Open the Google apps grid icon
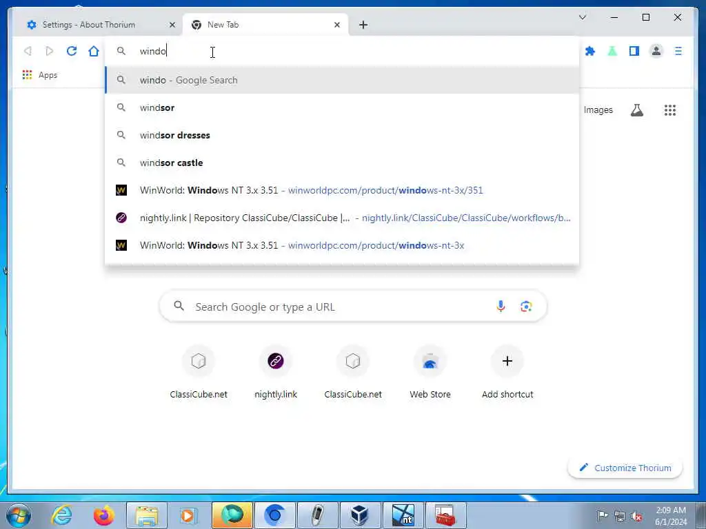 click(x=670, y=110)
